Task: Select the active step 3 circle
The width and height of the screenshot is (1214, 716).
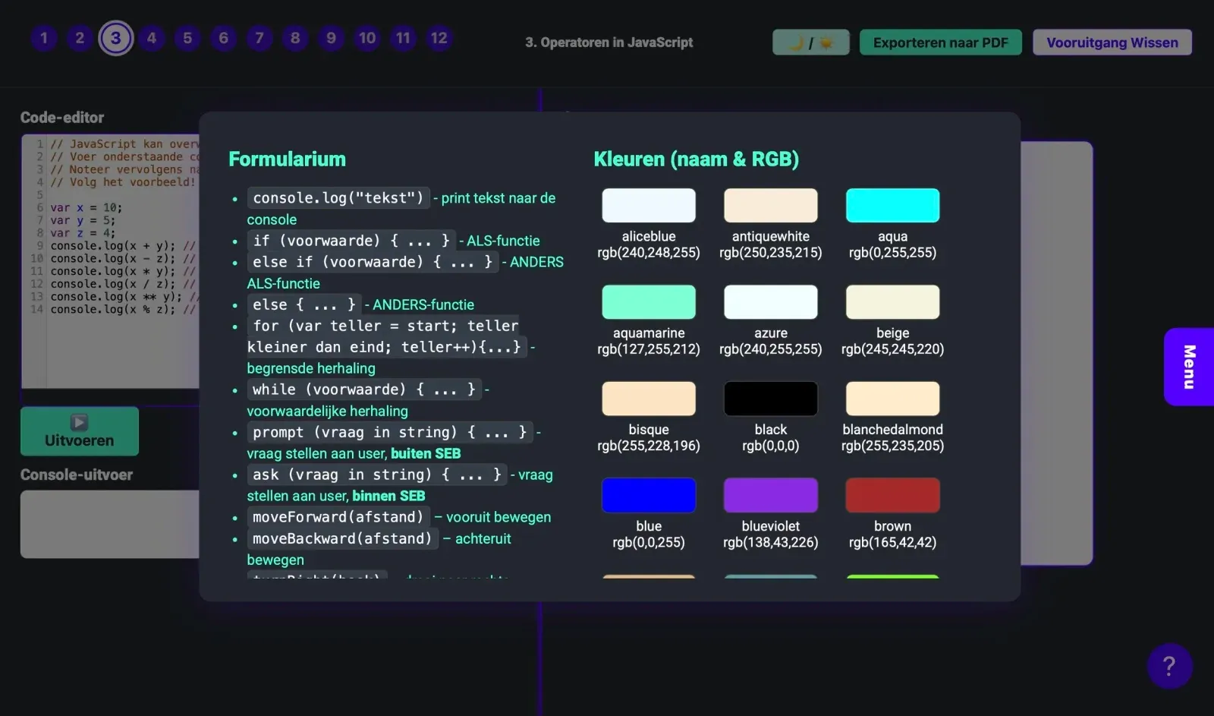Action: [115, 38]
